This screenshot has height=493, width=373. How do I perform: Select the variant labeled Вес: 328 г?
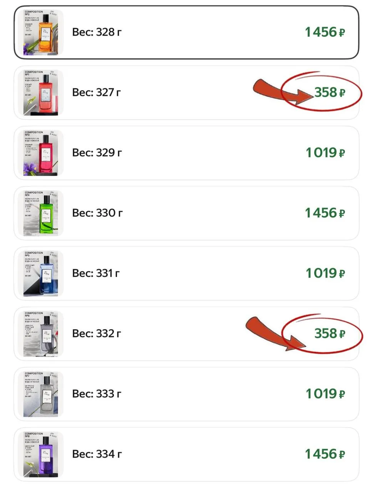click(x=97, y=32)
